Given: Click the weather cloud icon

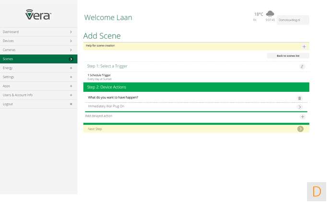Looking at the screenshot, I should pos(270,14).
